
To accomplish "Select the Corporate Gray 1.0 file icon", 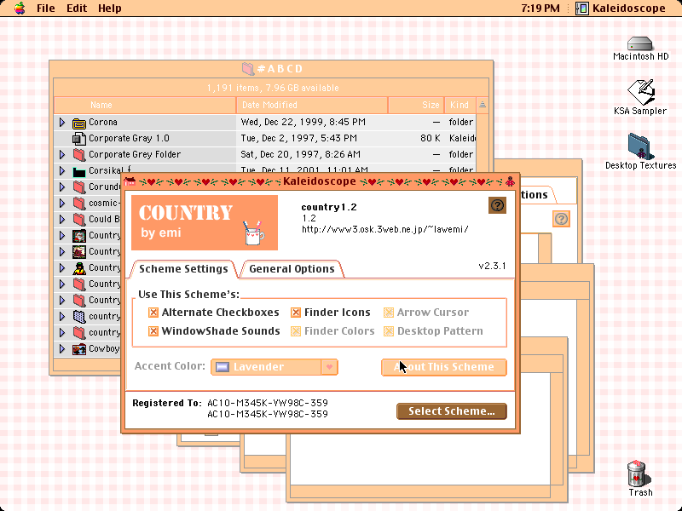I will pyautogui.click(x=78, y=139).
